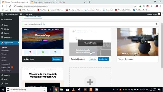Open the Swedish Museum theme thumbnail
The width and height of the screenshot is (163, 92).
point(43,77)
